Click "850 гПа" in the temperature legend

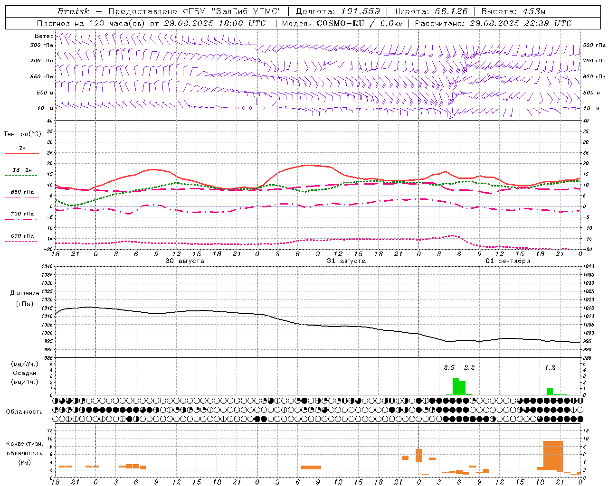tap(22, 192)
